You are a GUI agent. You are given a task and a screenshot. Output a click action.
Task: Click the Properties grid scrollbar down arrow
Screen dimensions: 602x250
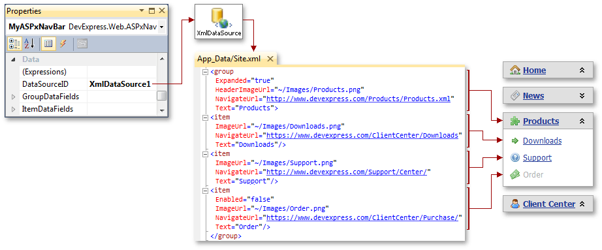coord(162,110)
